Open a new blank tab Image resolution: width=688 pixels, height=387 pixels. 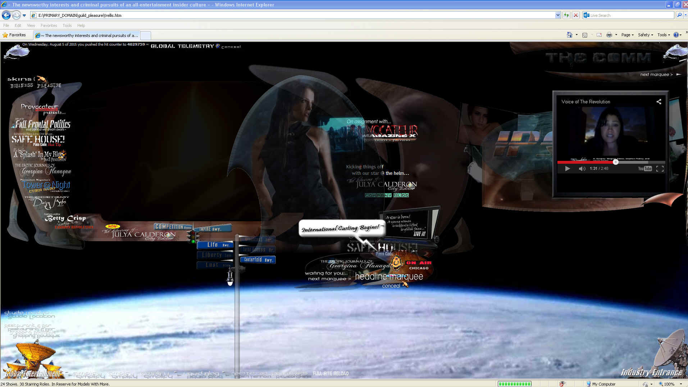click(x=145, y=36)
